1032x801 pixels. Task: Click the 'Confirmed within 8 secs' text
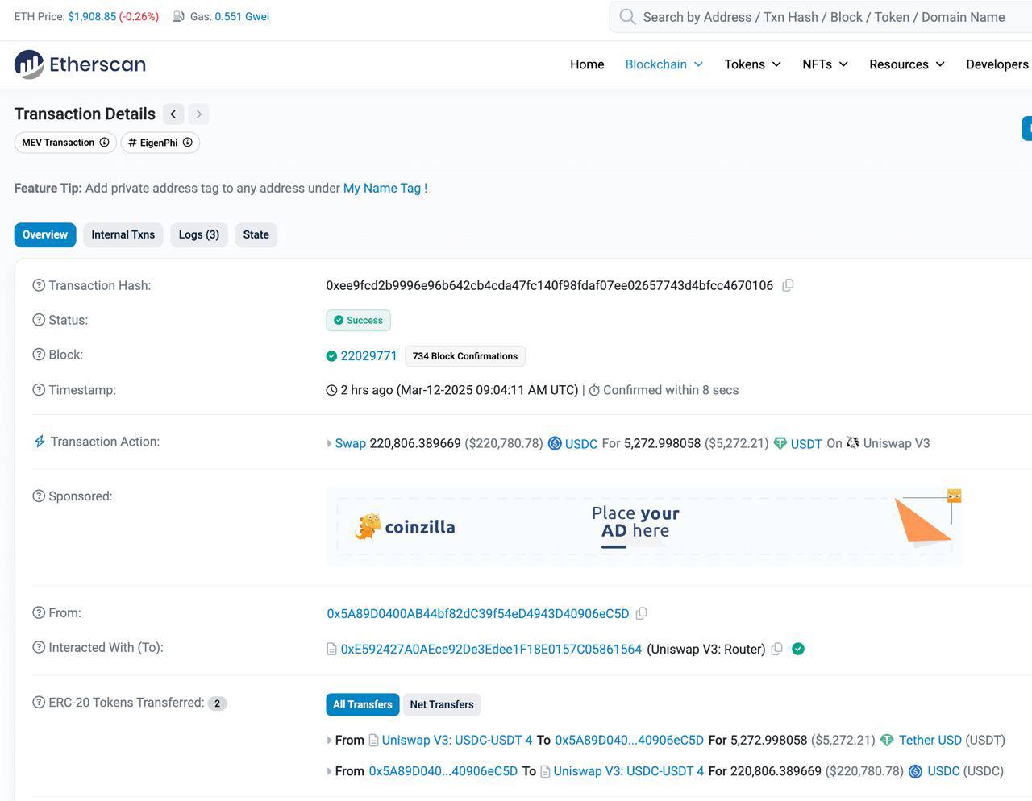pos(671,390)
